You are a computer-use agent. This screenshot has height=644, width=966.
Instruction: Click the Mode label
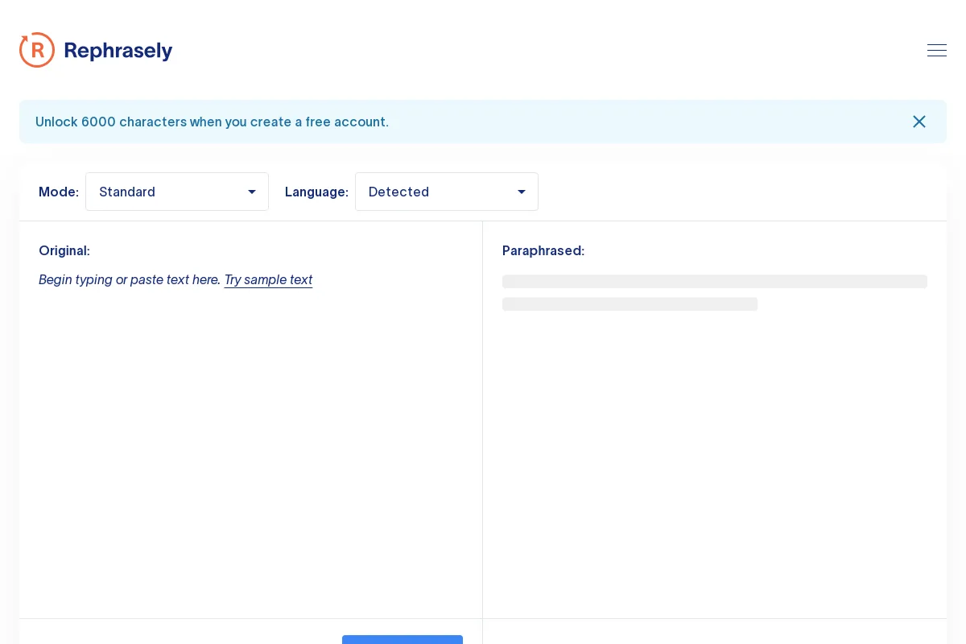point(59,192)
